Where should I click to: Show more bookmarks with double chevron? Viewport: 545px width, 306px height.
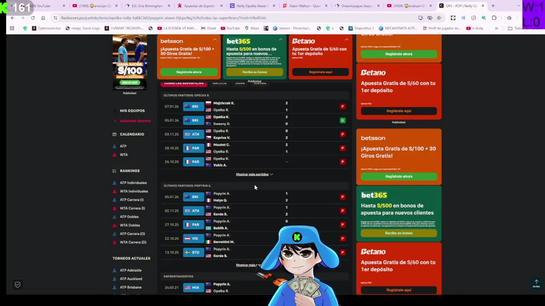(496, 28)
